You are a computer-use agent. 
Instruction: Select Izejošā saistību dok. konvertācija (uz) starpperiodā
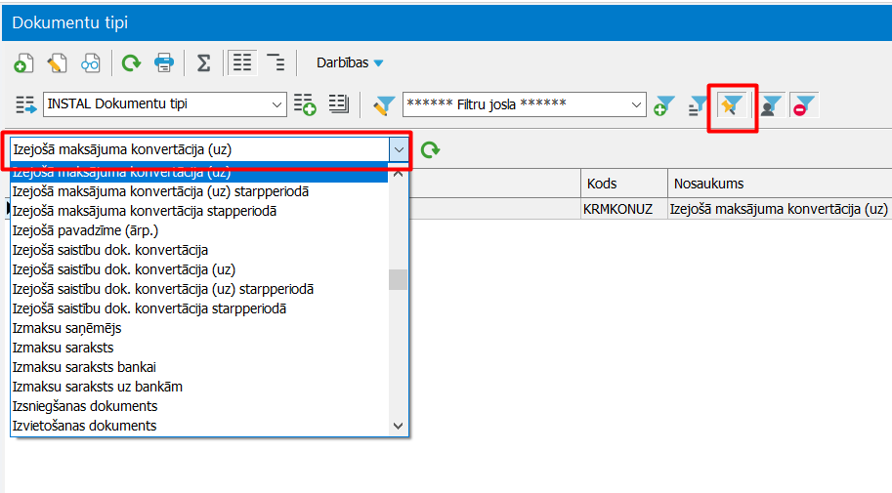[199, 289]
